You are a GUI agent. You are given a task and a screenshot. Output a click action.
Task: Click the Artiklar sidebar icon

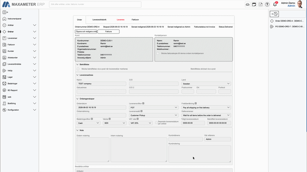[x=4, y=25]
